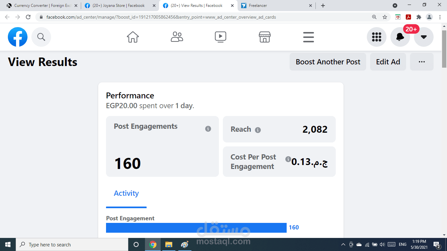Open volume control in system tray

click(x=383, y=244)
